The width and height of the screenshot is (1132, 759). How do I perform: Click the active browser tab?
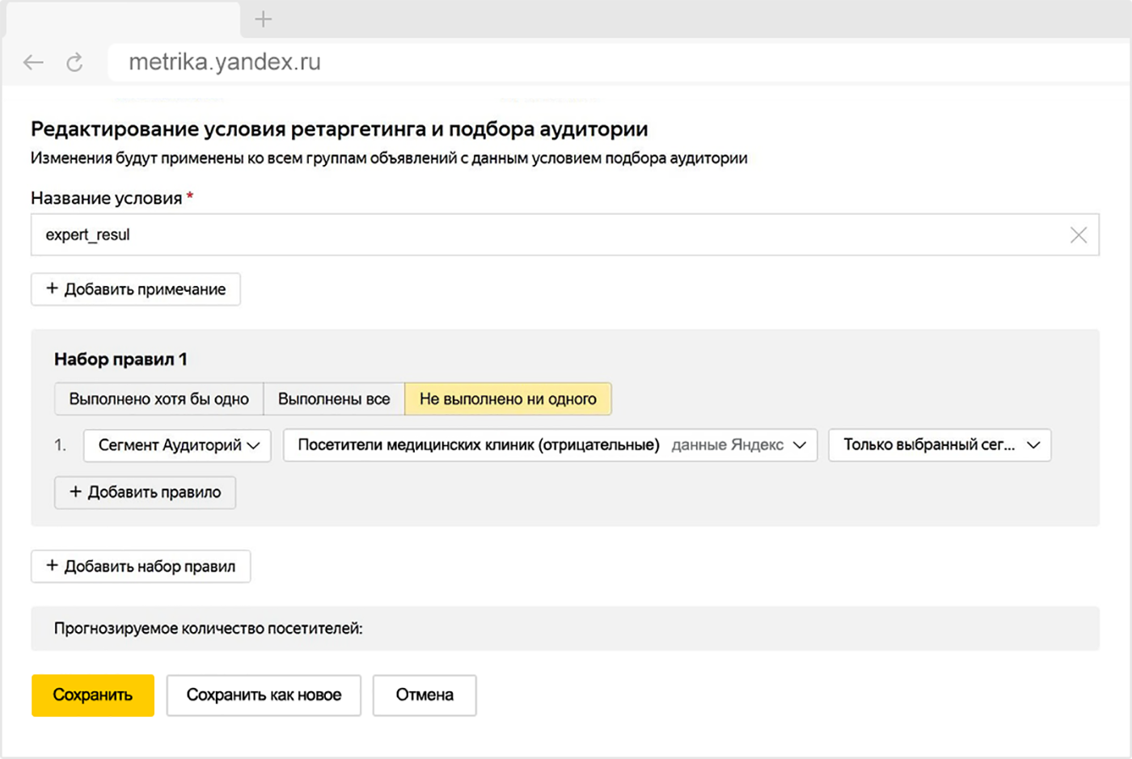pyautogui.click(x=121, y=19)
